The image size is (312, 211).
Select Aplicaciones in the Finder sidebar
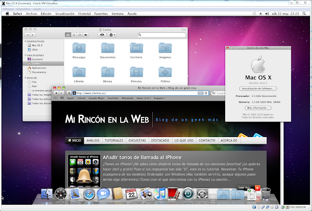pyautogui.click(x=39, y=68)
